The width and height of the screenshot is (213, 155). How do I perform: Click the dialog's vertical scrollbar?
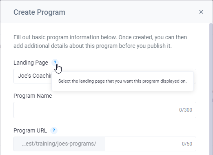click(211, 89)
